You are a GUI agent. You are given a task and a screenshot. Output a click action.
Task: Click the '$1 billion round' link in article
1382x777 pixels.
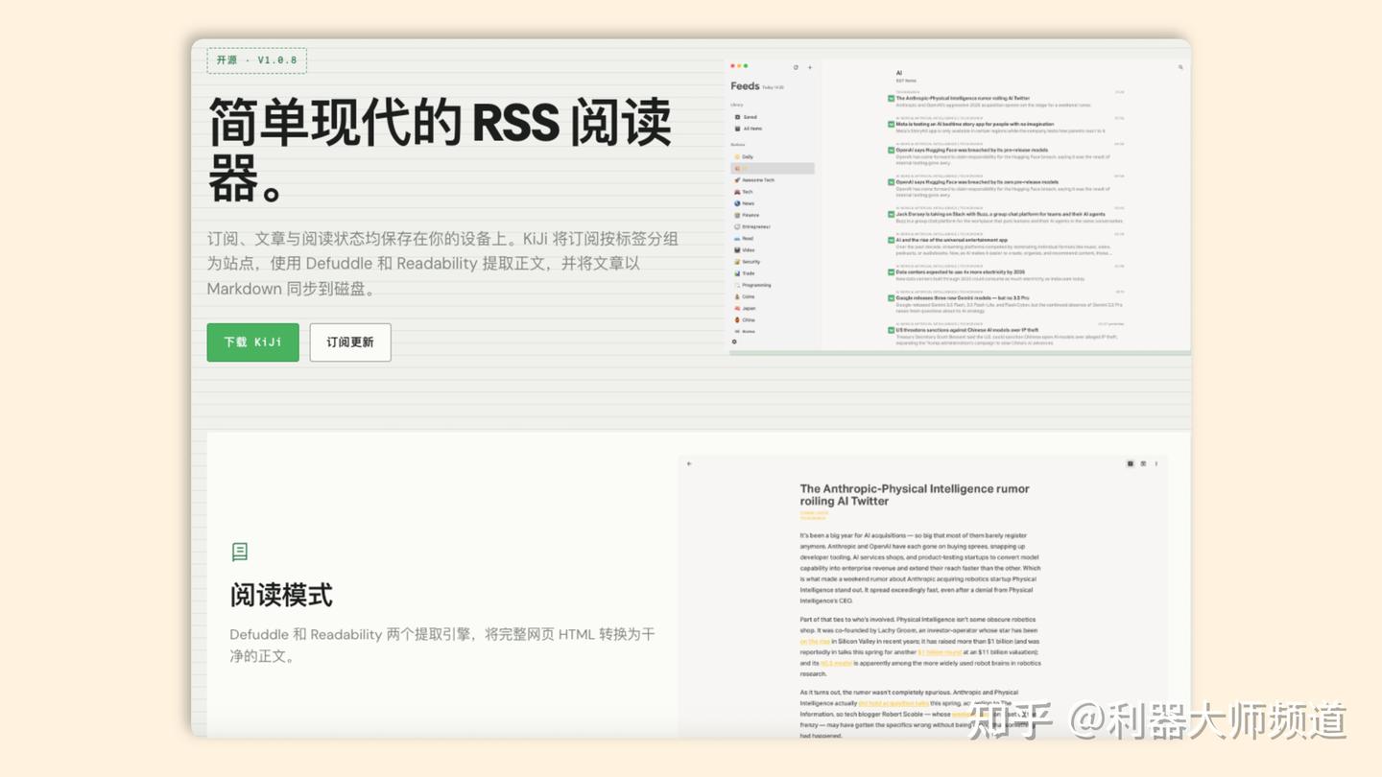tap(940, 652)
